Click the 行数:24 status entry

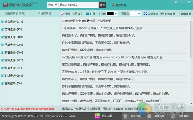coord(107,109)
